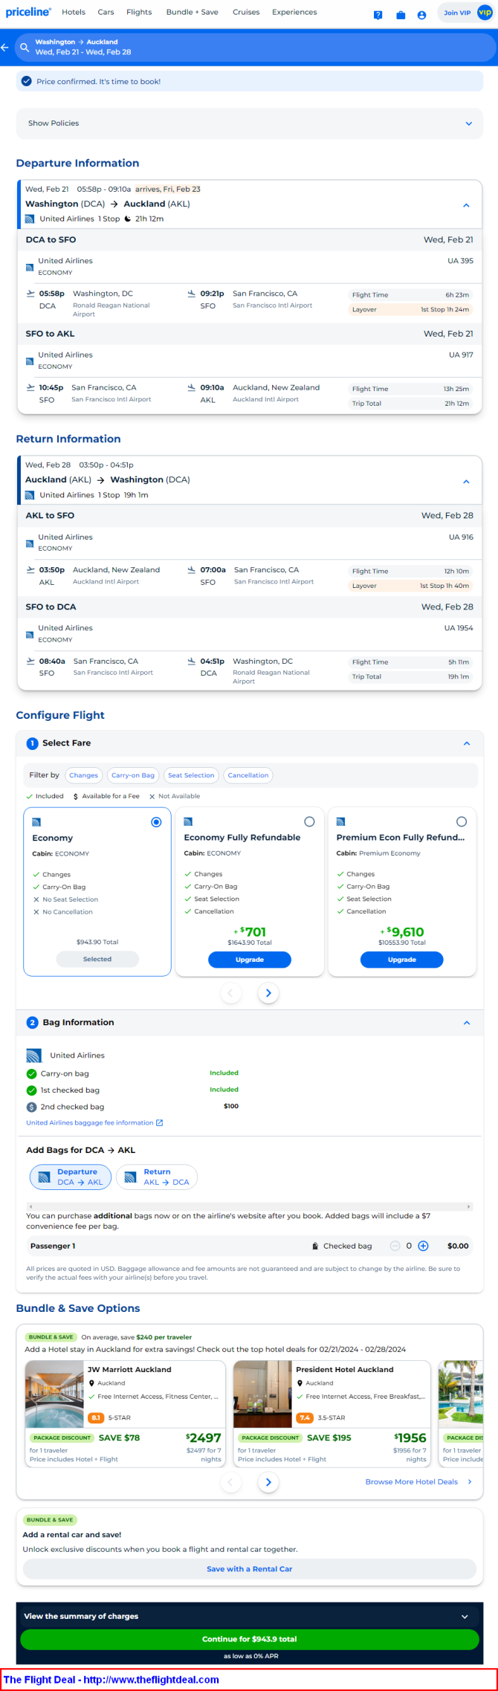Upgrade to Economy Fully Refundable for $701
Viewport: 498px width, 1691px height.
(x=250, y=960)
